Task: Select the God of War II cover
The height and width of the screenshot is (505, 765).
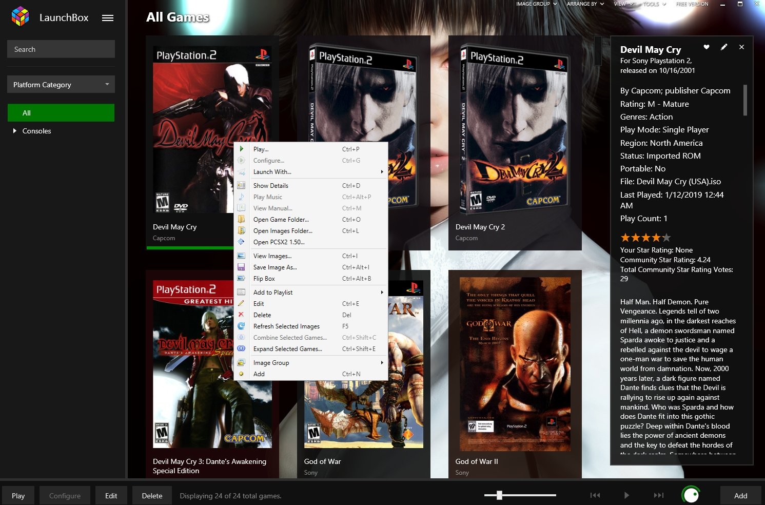Action: point(515,364)
